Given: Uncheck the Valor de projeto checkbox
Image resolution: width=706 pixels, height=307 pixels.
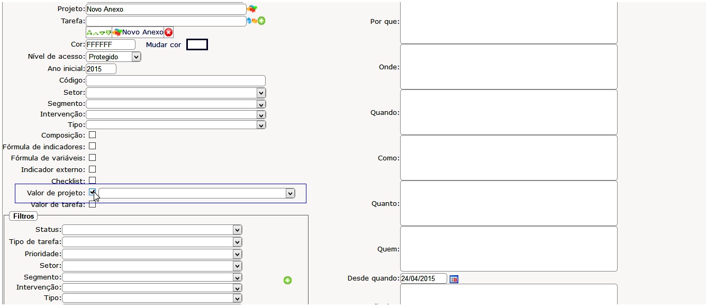Looking at the screenshot, I should click(92, 192).
